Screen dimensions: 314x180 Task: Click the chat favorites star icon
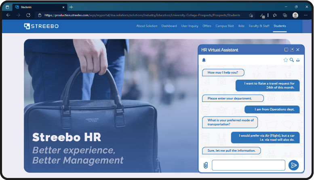286,60
